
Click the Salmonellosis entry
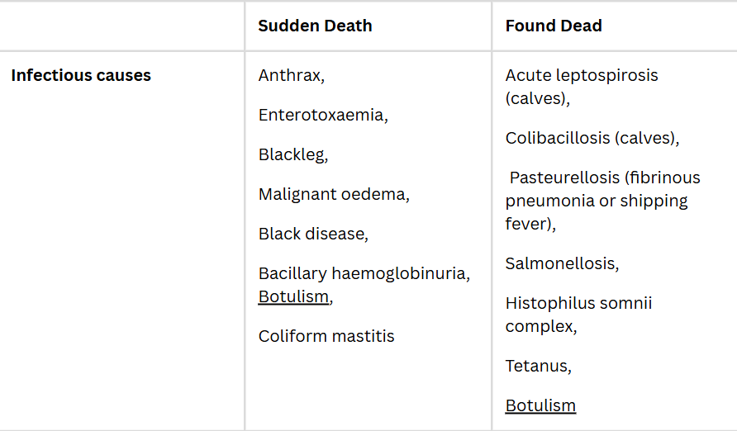(x=561, y=263)
